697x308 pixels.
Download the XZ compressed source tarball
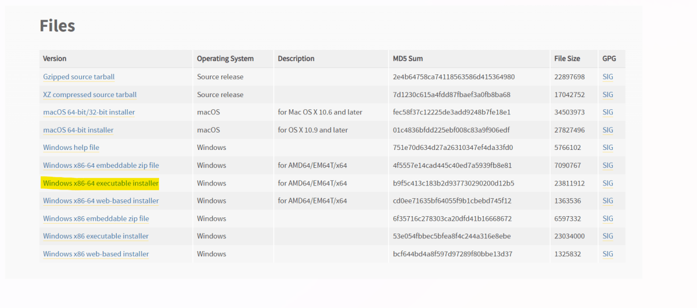(89, 95)
